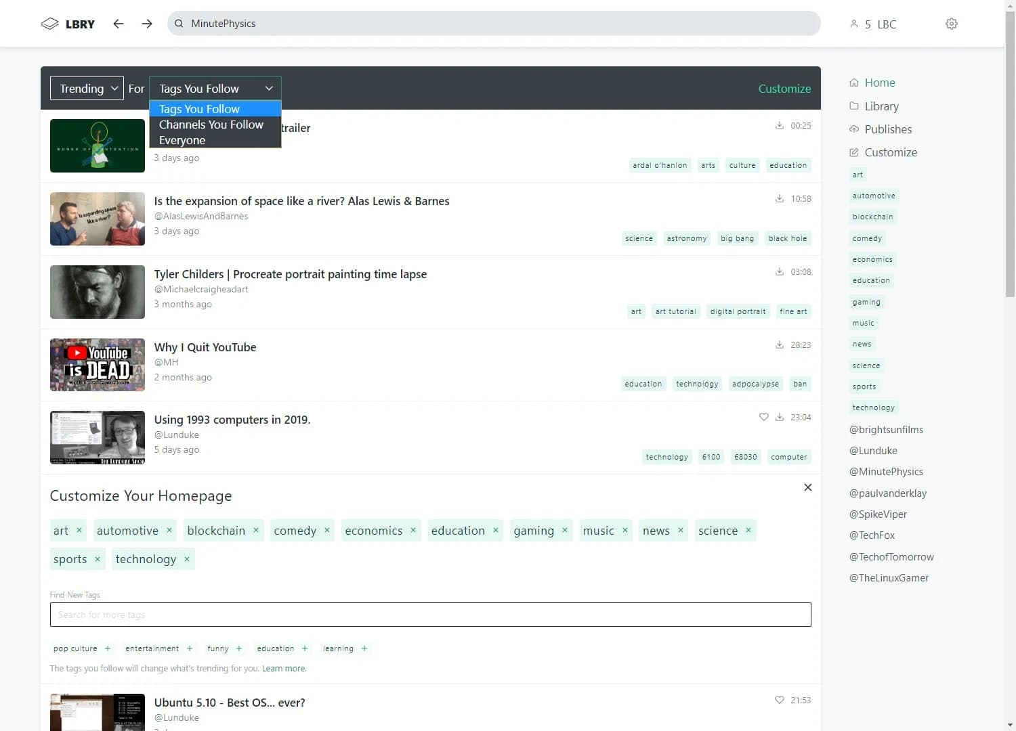
Task: Remove the music tag with its x
Action: (625, 530)
